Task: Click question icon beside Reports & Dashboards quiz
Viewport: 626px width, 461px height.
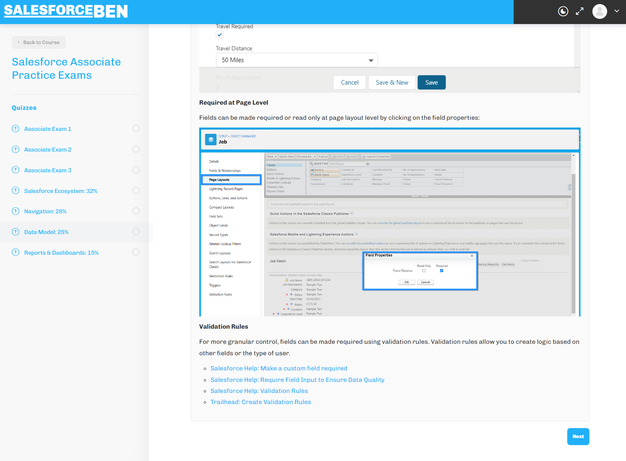Action: click(x=16, y=252)
